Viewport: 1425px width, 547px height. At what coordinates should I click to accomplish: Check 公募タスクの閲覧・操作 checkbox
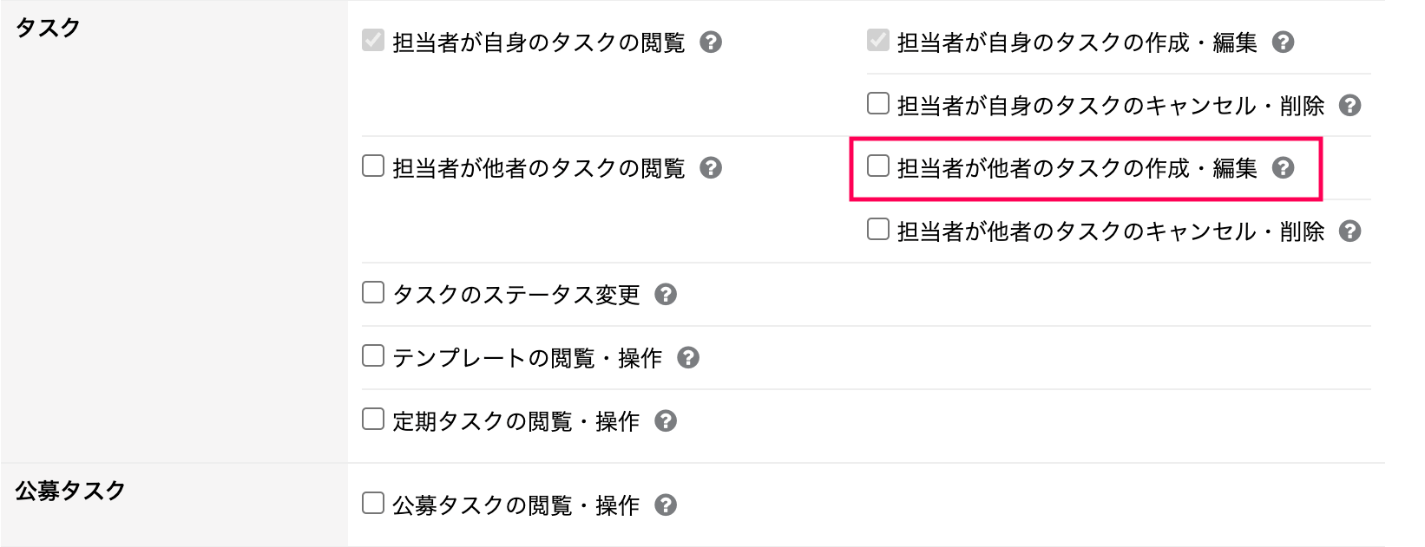(373, 503)
